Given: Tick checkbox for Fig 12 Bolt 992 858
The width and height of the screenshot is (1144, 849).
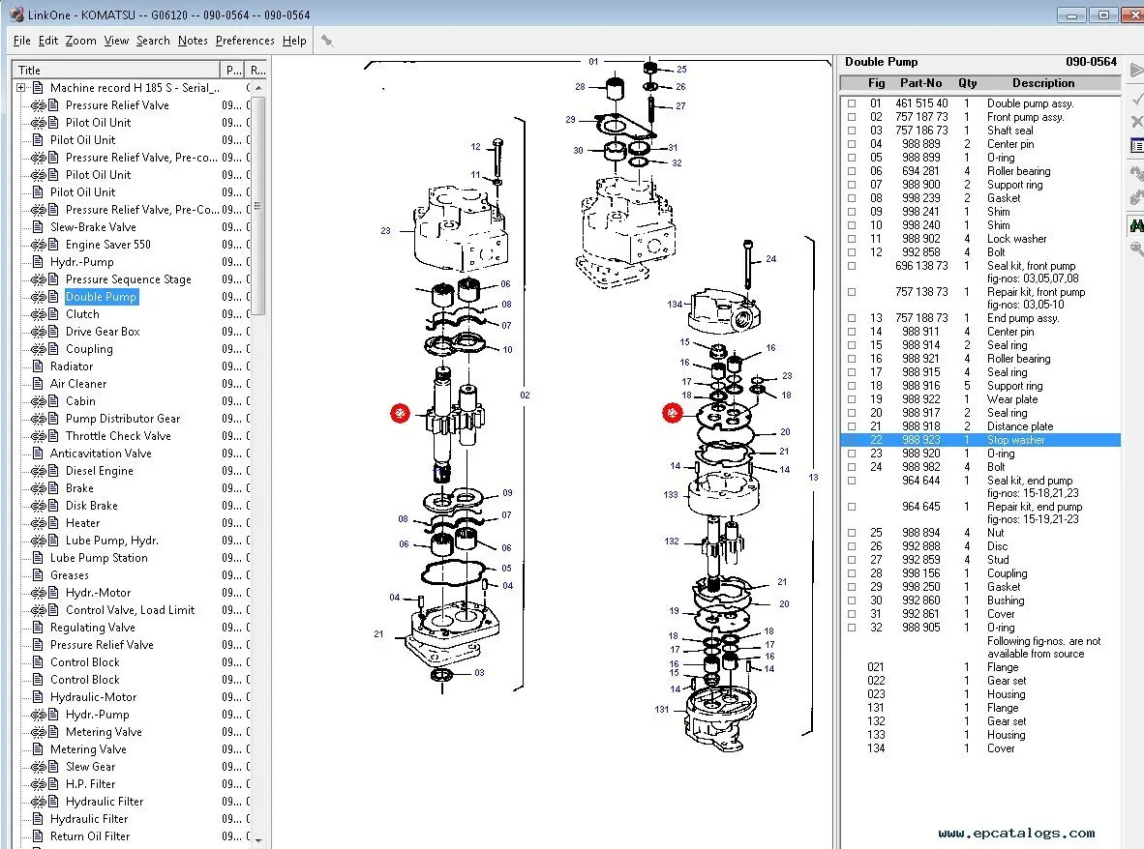Looking at the screenshot, I should click(x=852, y=252).
